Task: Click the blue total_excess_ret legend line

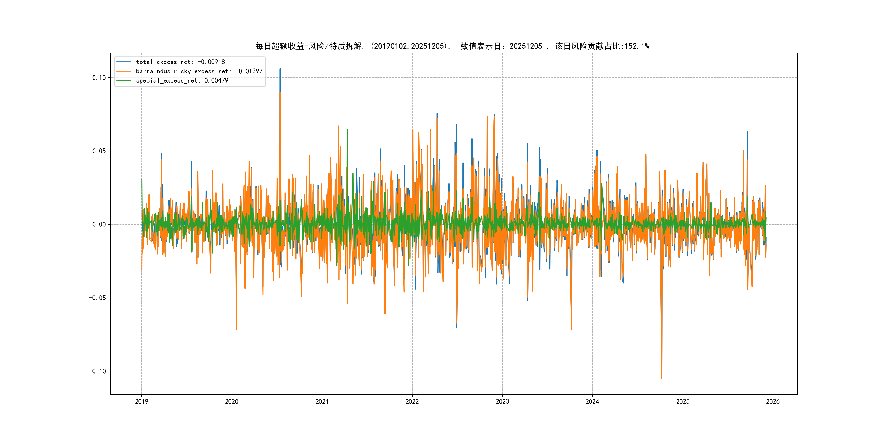Action: click(x=124, y=62)
